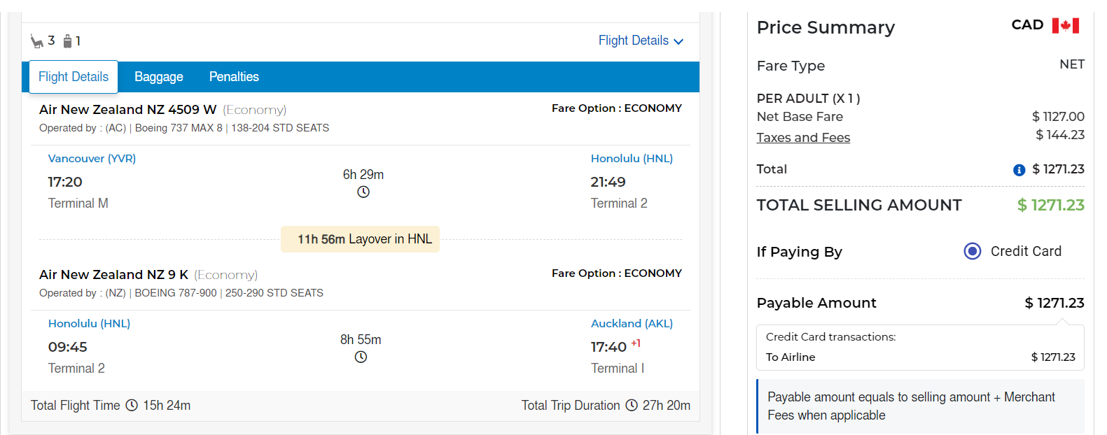Click the Canadian flag currency icon
This screenshot has height=435, width=1107.
[1065, 26]
